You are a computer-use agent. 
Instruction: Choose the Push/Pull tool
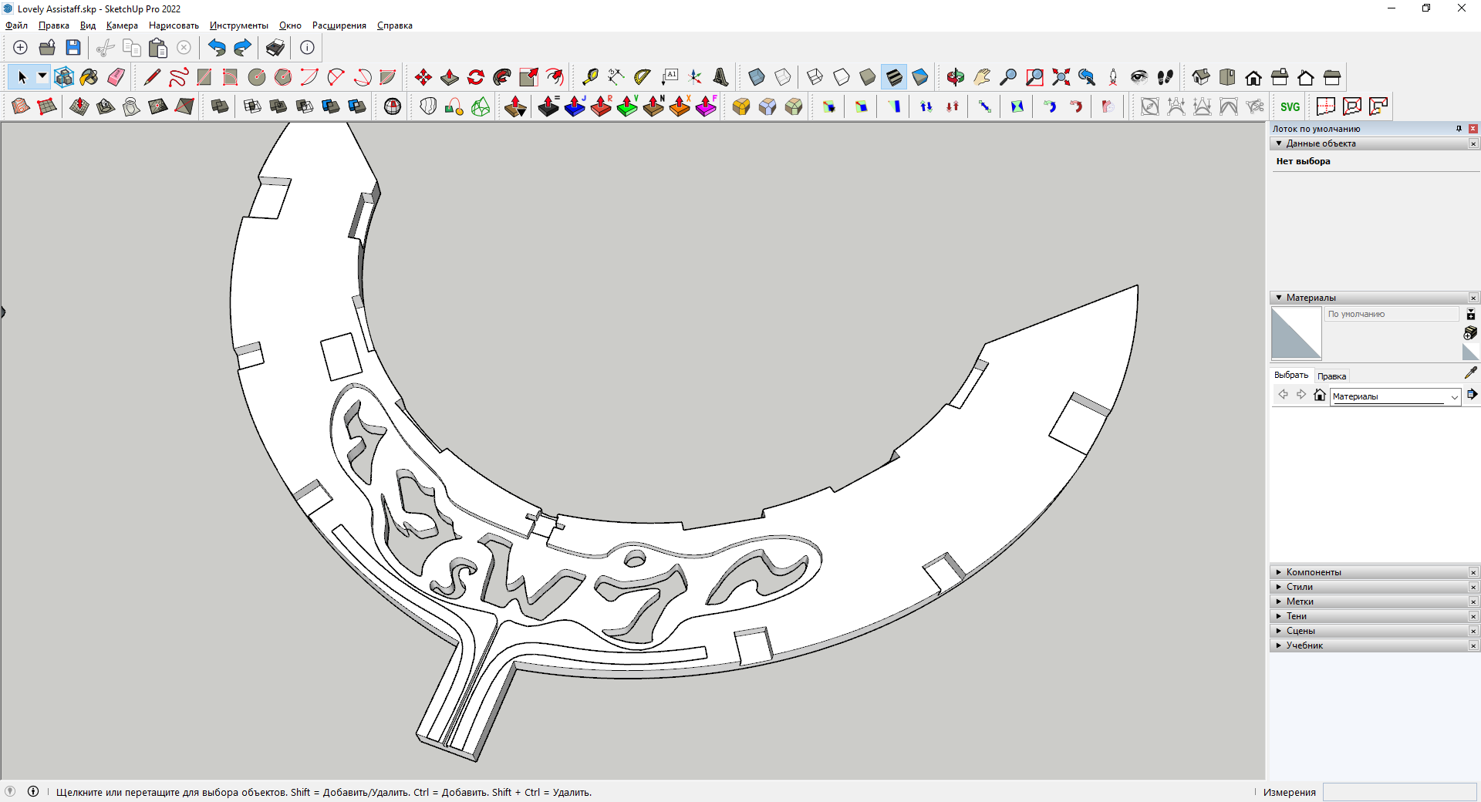point(450,77)
